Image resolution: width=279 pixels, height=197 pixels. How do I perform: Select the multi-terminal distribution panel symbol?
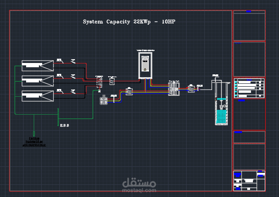pyautogui.click(x=174, y=89)
